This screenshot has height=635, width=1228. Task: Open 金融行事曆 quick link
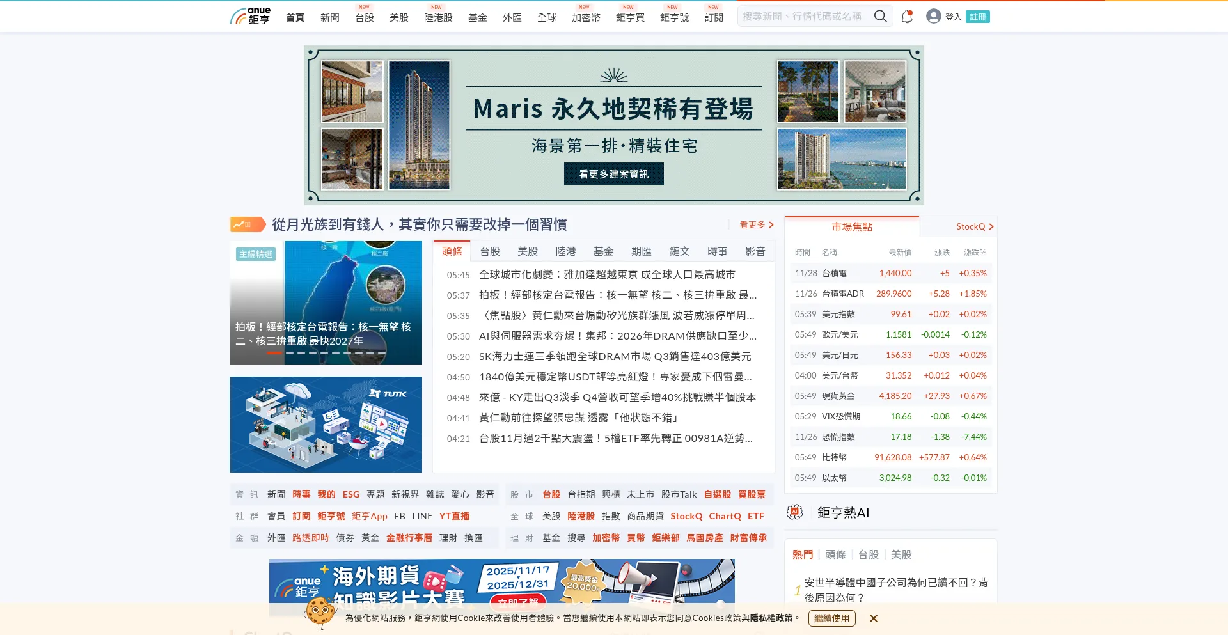(409, 538)
